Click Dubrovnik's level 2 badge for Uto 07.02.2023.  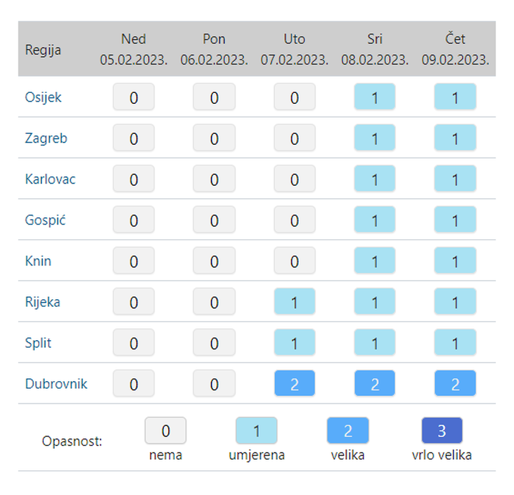tap(295, 384)
